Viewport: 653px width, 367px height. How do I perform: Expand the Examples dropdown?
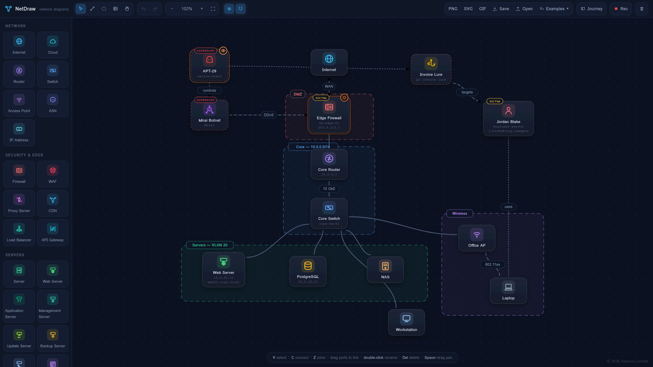coord(554,9)
